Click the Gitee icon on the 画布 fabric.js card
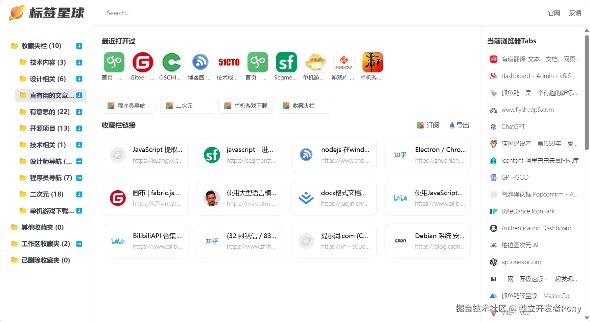590x322 pixels. pyautogui.click(x=118, y=198)
